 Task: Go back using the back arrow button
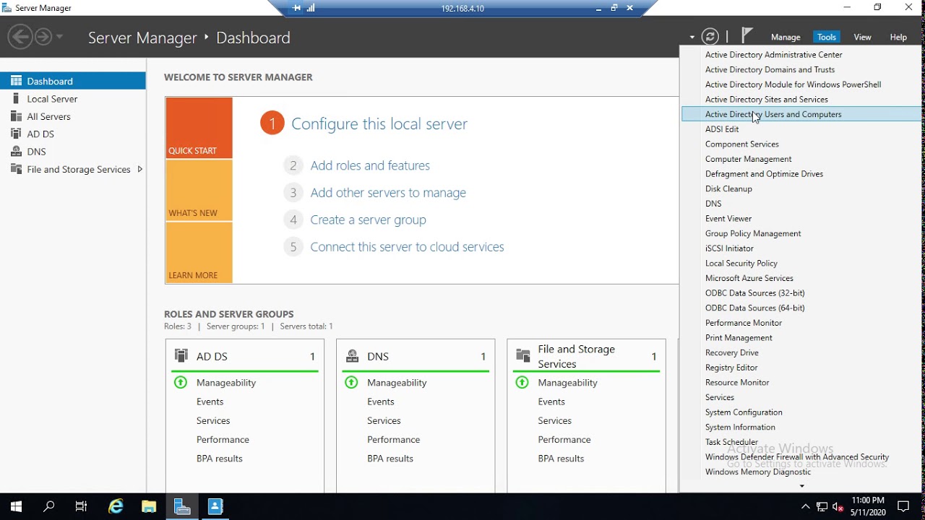tap(20, 37)
